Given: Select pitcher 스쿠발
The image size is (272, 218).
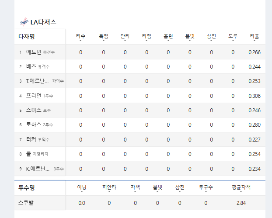Looking at the screenshot, I should click(x=26, y=203).
